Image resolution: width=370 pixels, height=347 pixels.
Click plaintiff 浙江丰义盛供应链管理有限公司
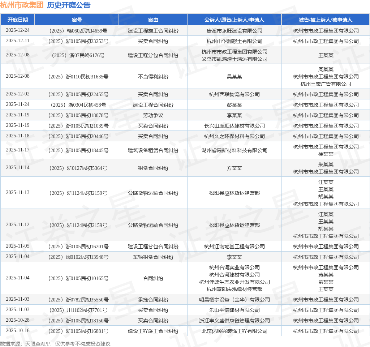pyautogui.click(x=234, y=321)
